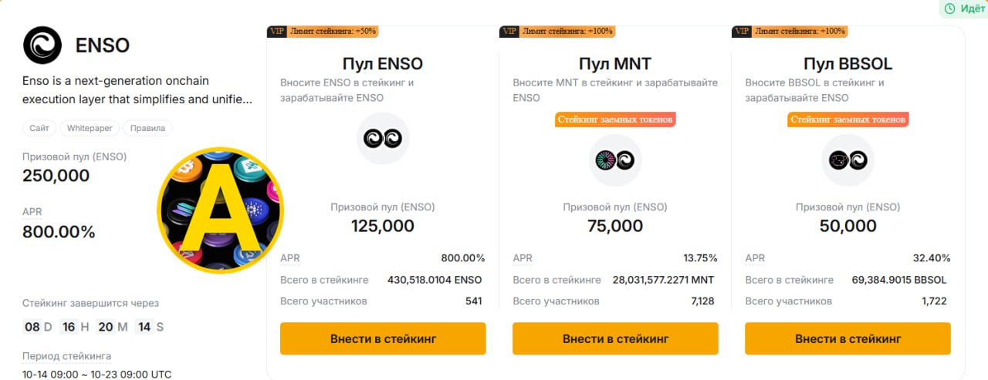This screenshot has height=380, width=988.
Task: Open the Whitepaper link tag
Action: click(89, 129)
